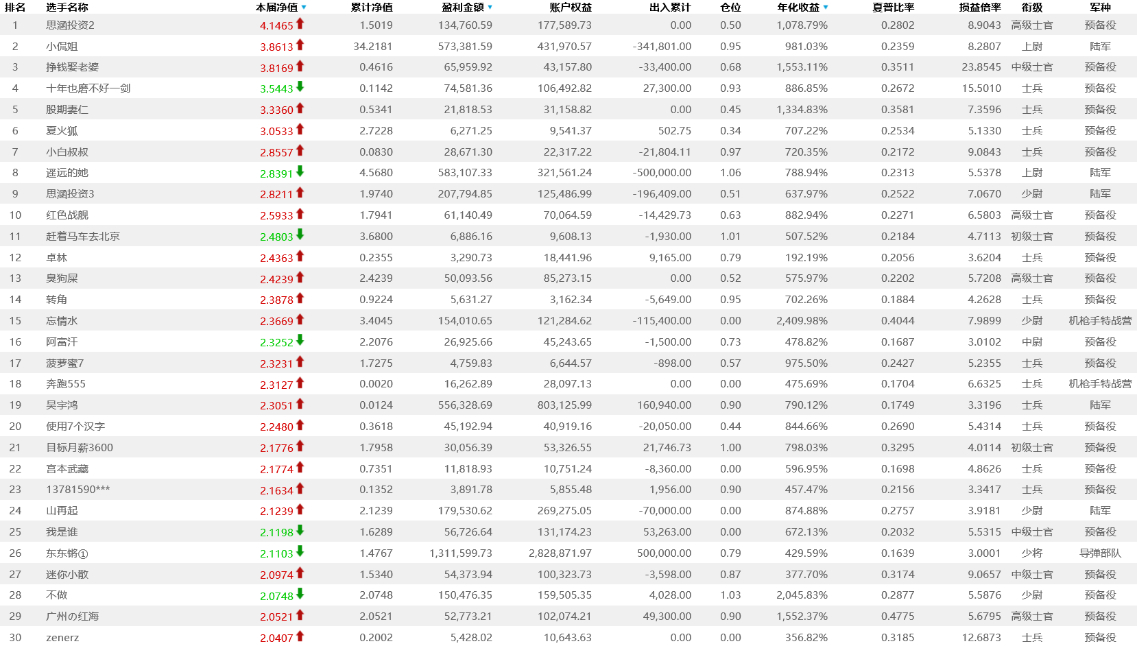Click the 衔级 column header
This screenshot has width=1137, height=646.
[x=1032, y=8]
